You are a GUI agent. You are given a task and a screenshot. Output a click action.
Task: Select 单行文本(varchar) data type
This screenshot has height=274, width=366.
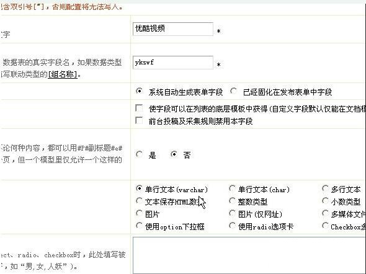139,188
